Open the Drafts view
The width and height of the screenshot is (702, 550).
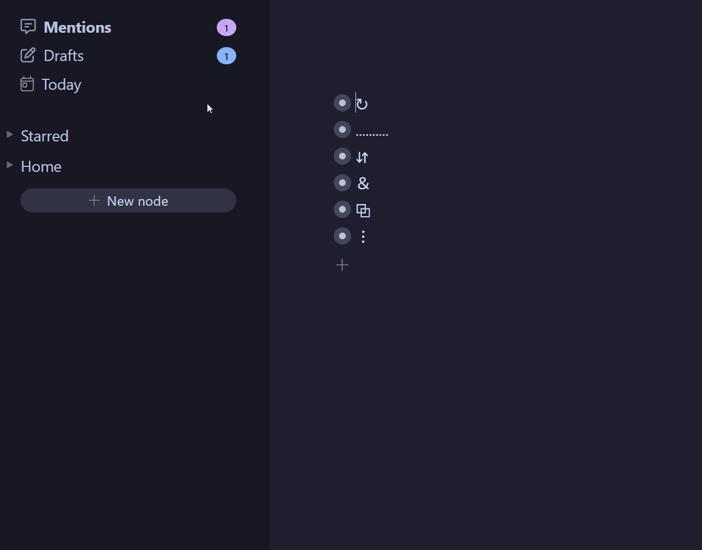(64, 56)
